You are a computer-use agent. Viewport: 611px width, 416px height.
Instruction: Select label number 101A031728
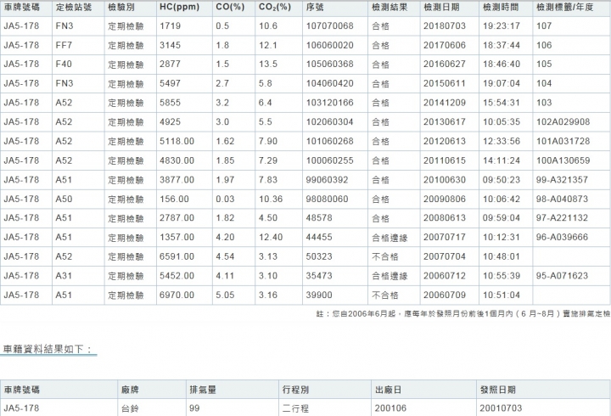(563, 141)
